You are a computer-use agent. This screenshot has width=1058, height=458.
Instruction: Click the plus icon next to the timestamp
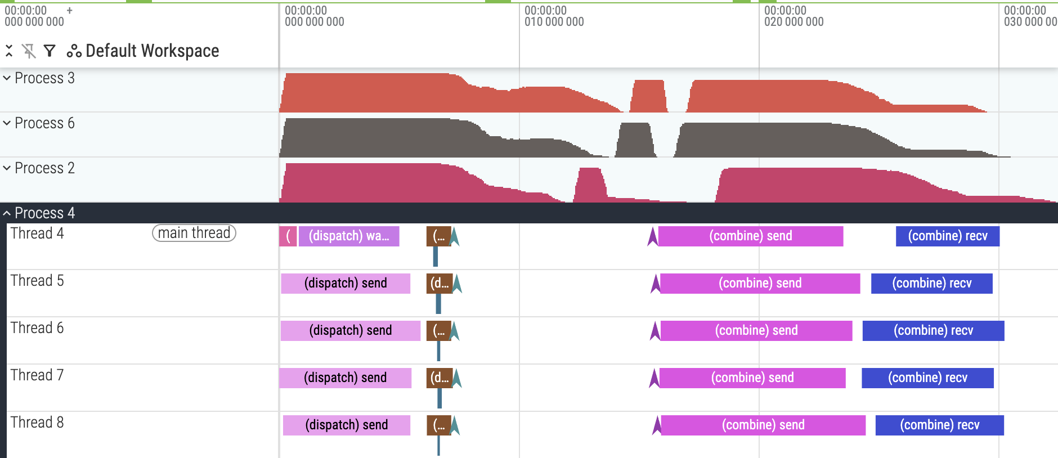[x=70, y=10]
